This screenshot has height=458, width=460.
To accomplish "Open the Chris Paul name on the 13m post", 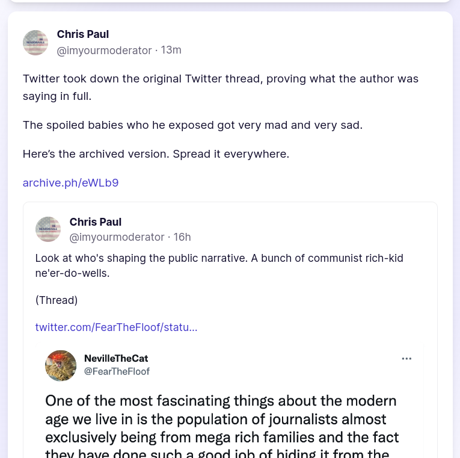I will click(x=83, y=34).
